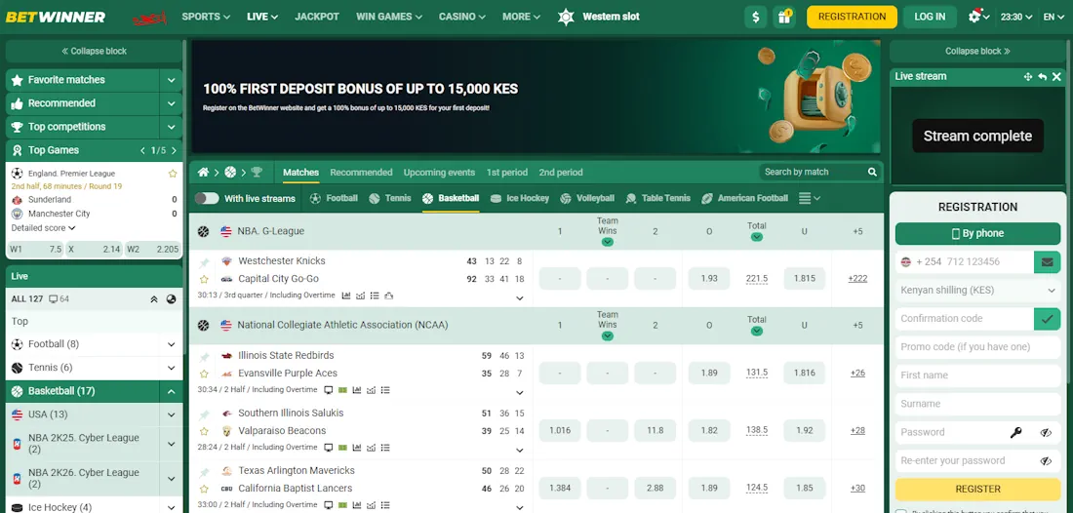Screen dimensions: 1073x513
Task: Open the SPORTS menu
Action: click(x=205, y=17)
